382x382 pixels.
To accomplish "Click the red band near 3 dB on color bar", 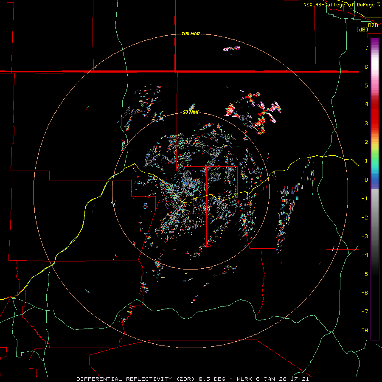I will pyautogui.click(x=375, y=122).
